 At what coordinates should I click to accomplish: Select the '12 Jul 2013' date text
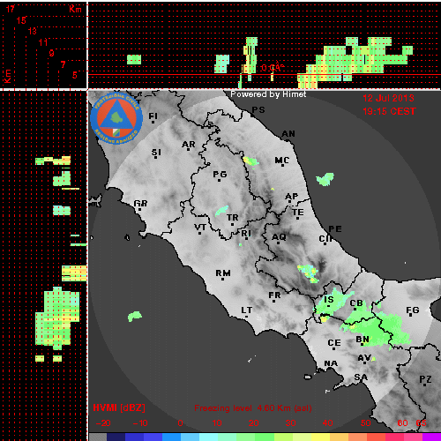coord(388,98)
